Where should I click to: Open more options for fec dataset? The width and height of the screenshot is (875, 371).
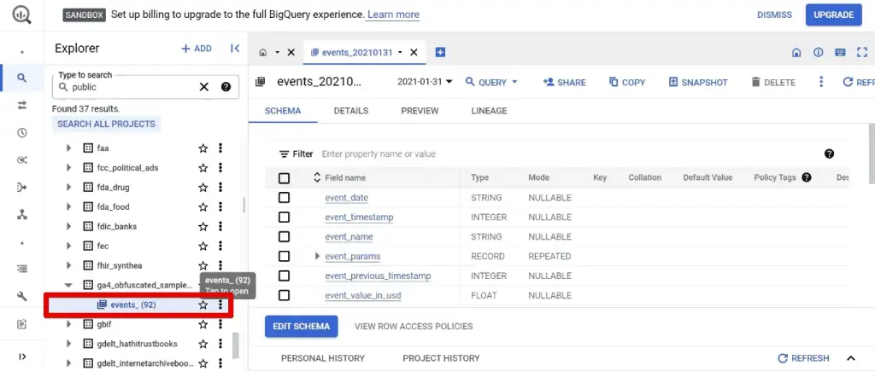pos(220,246)
